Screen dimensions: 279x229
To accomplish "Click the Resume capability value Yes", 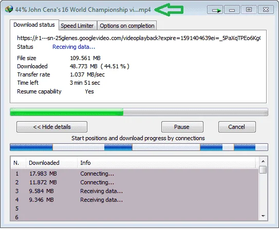I will pyautogui.click(x=89, y=91).
